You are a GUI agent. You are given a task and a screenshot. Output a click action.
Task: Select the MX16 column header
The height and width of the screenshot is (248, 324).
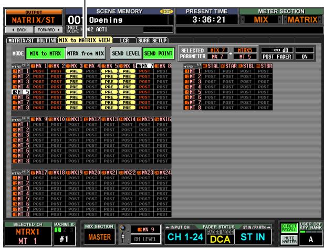click(x=162, y=119)
